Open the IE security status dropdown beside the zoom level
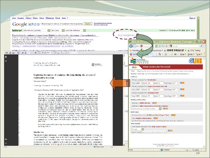Screen dimensions: 210x158 187,150
